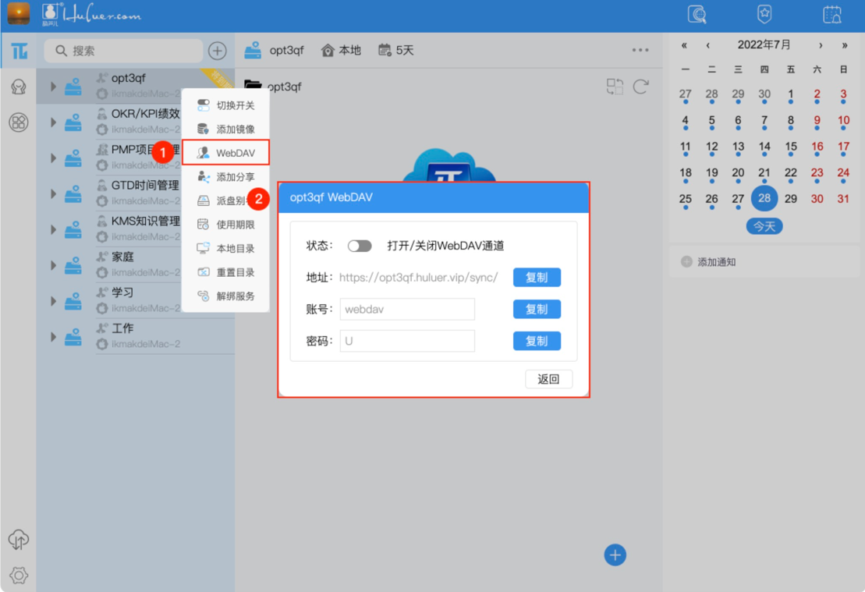The width and height of the screenshot is (865, 592).
Task: Click the blue floating plus button
Action: [615, 555]
